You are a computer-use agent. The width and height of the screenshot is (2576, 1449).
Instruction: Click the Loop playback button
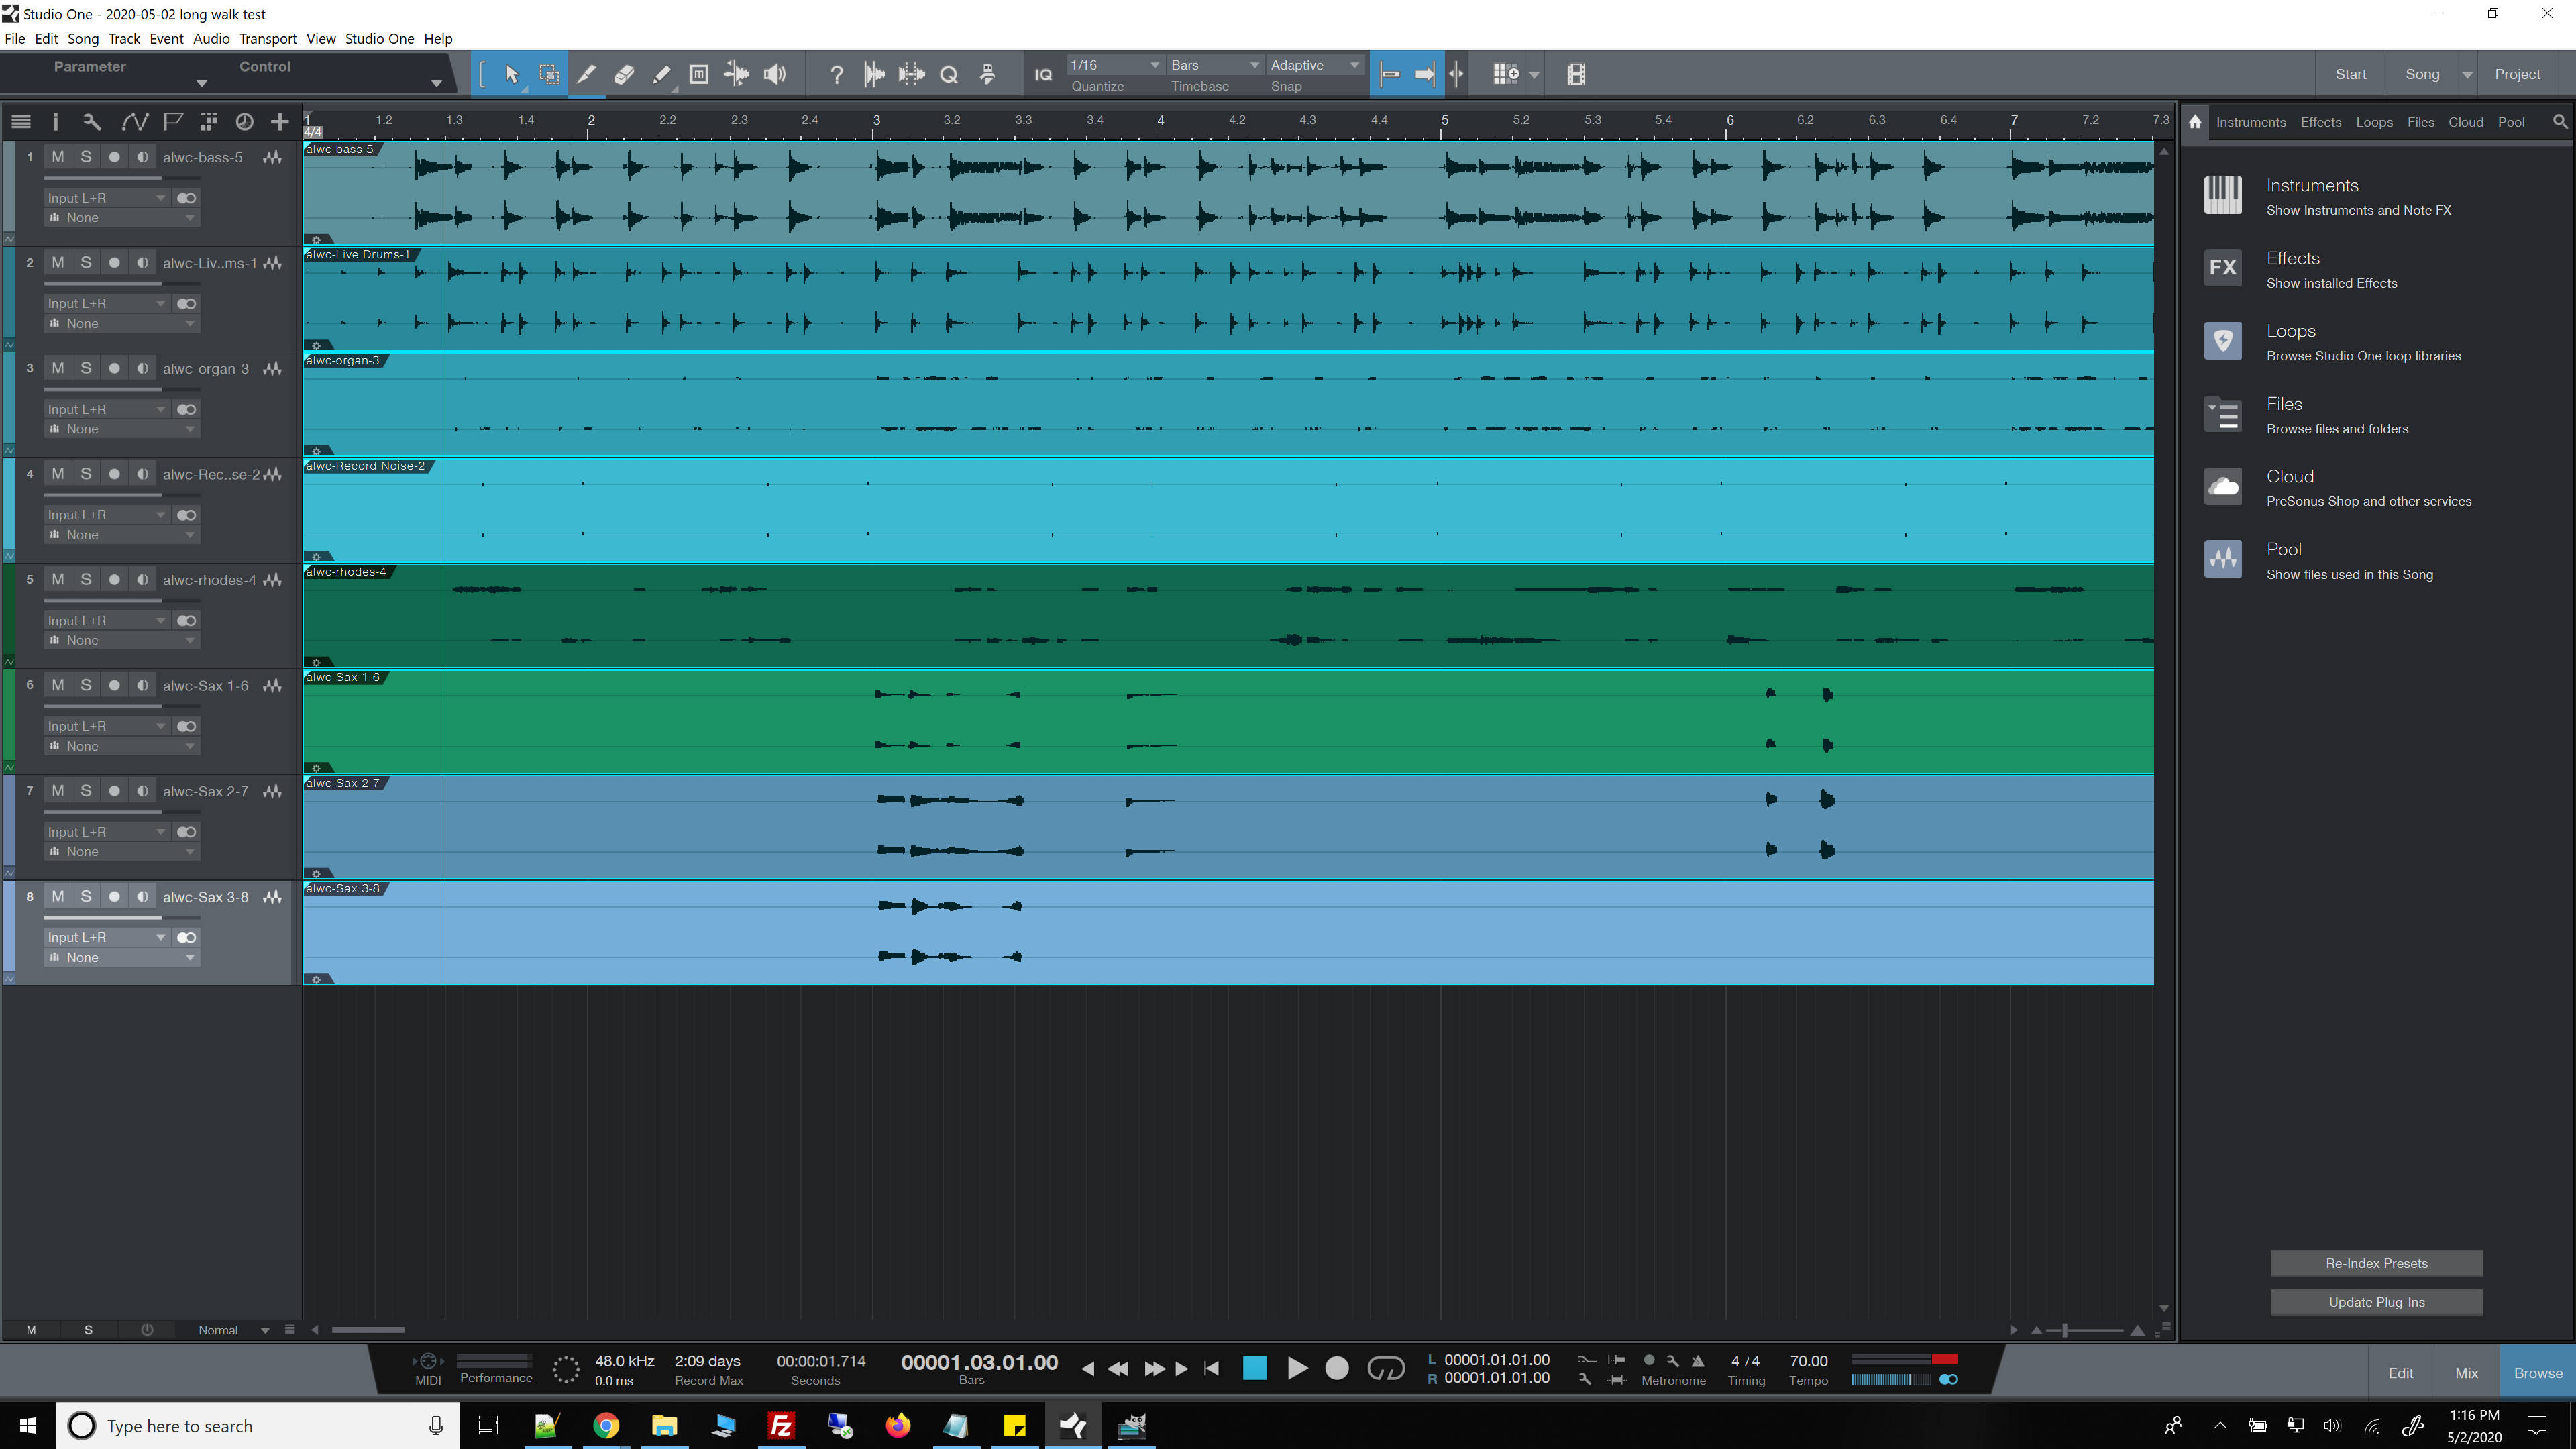click(x=1385, y=1368)
